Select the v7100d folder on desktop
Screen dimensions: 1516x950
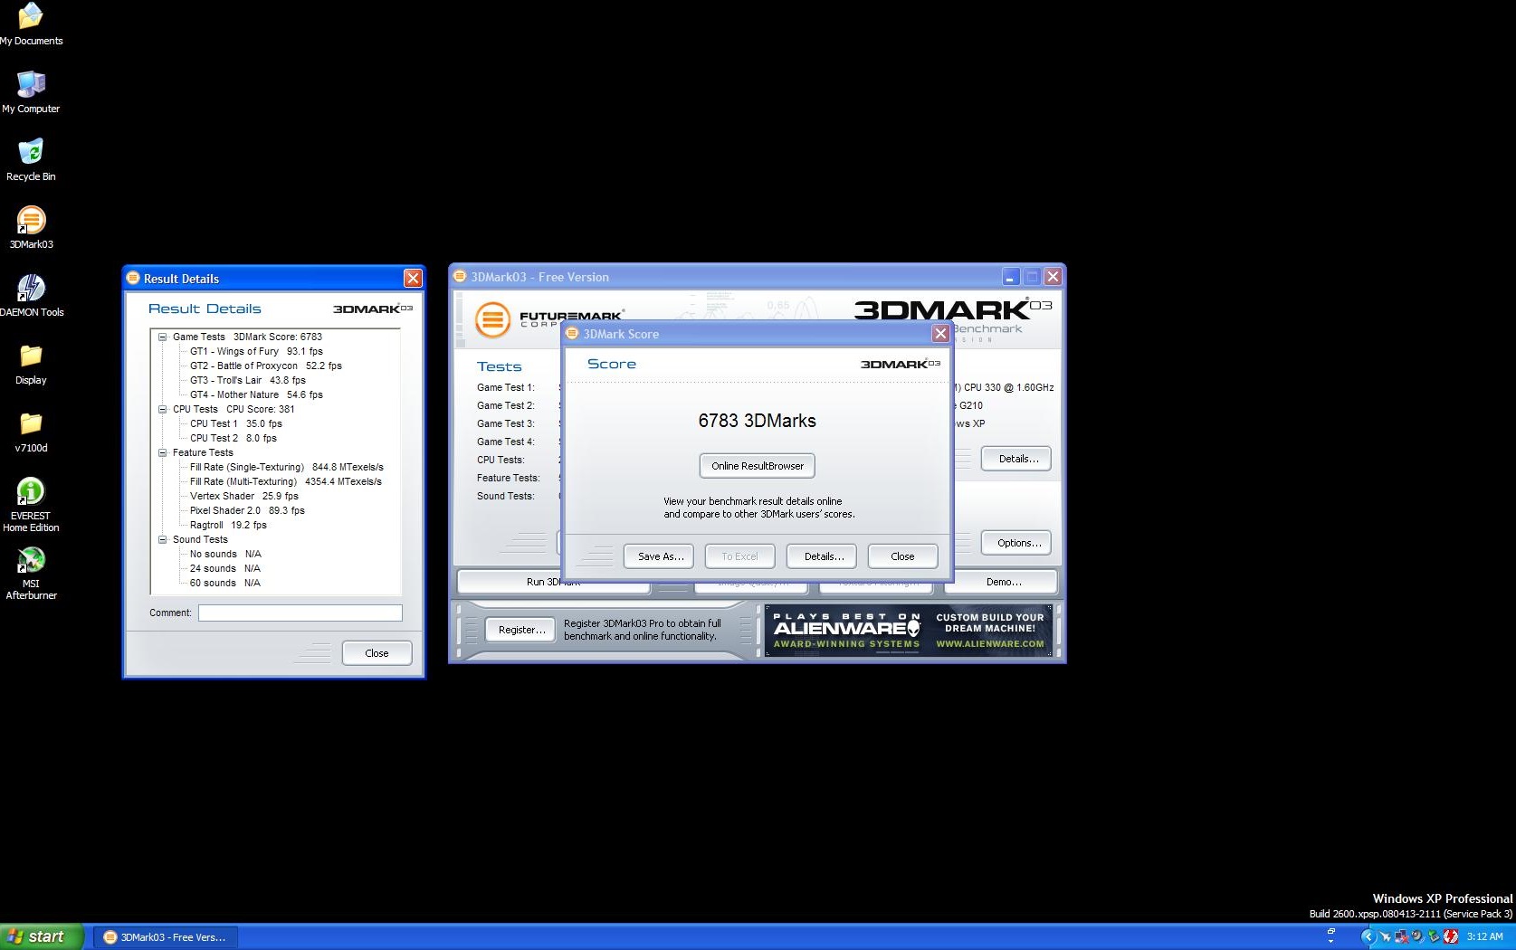31,432
